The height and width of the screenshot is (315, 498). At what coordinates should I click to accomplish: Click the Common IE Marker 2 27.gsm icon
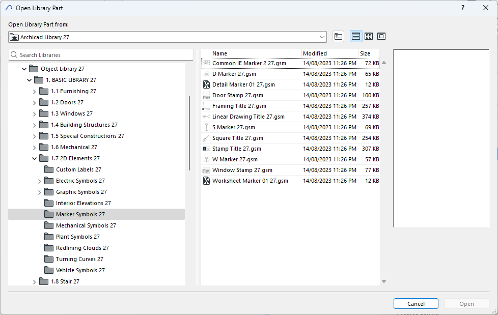click(206, 63)
